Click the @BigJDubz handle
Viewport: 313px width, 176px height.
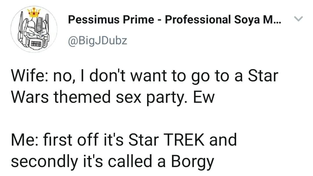(97, 41)
